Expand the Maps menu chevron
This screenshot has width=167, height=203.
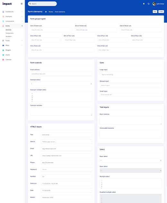[22, 45]
